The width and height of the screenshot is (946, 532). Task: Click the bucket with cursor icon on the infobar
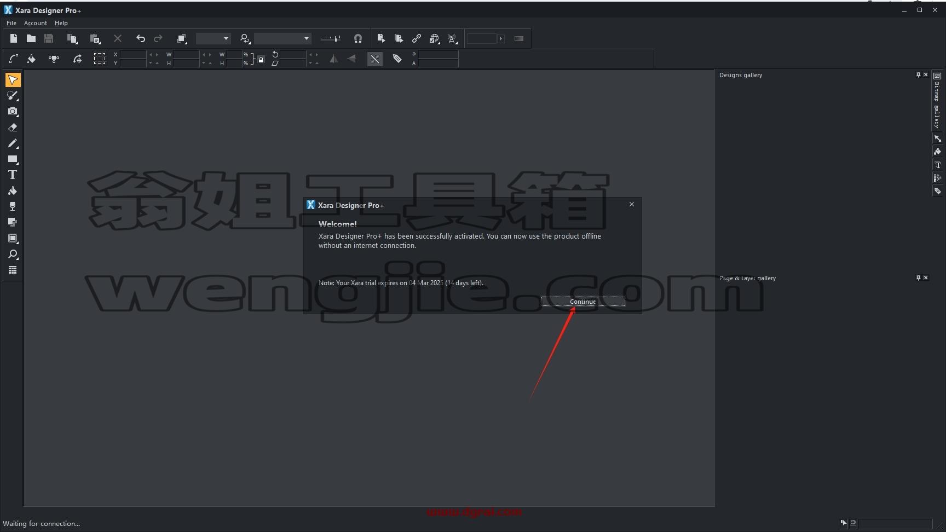[x=31, y=59]
